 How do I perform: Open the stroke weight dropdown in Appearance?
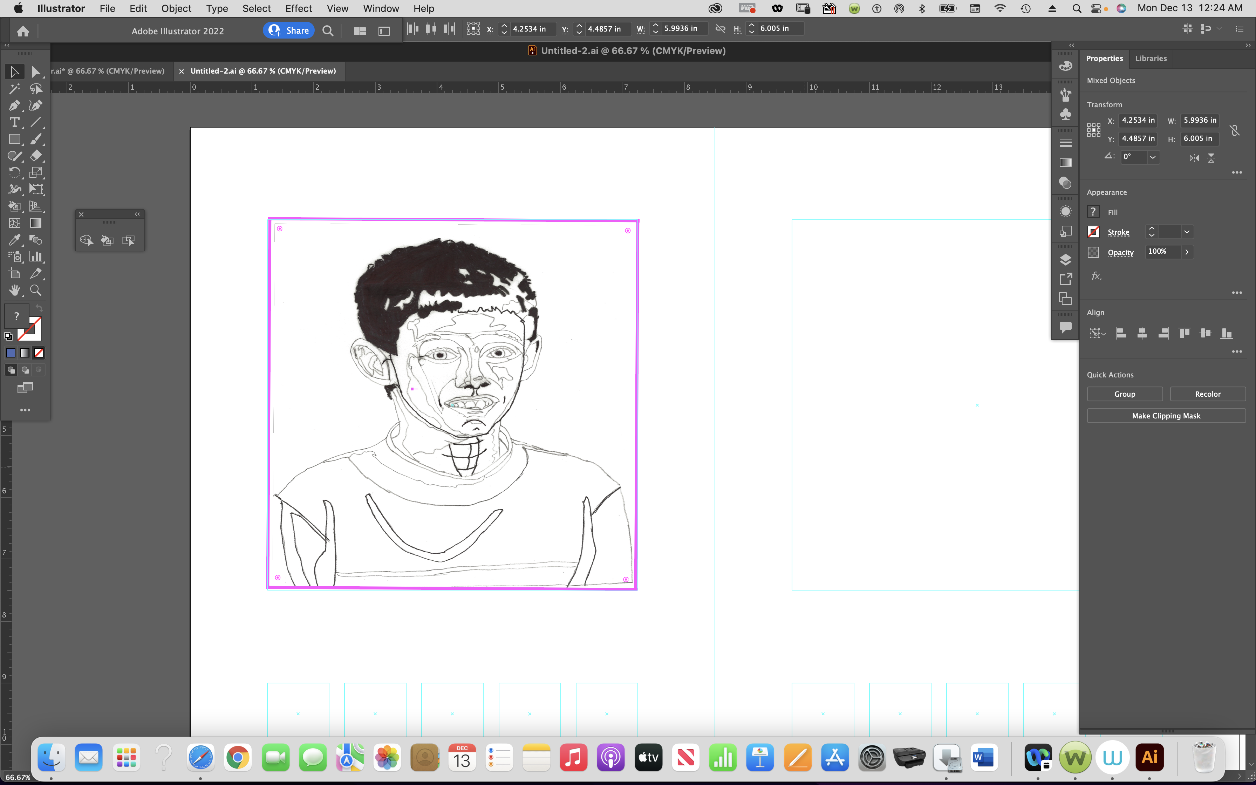point(1187,232)
